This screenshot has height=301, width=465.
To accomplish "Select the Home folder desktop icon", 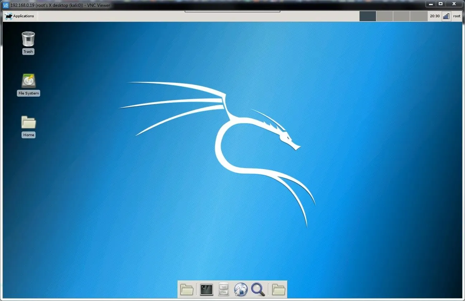I will pos(29,126).
